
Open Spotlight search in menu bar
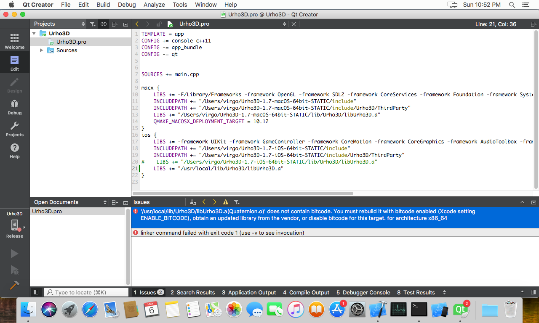pyautogui.click(x=512, y=5)
